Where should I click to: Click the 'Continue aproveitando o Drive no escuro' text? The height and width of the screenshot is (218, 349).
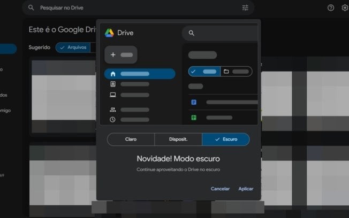point(178,169)
